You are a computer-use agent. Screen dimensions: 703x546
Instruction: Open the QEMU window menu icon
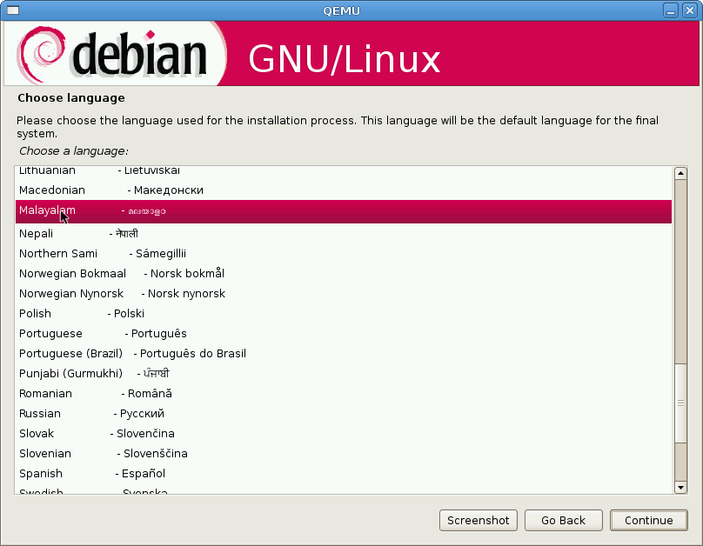click(14, 10)
